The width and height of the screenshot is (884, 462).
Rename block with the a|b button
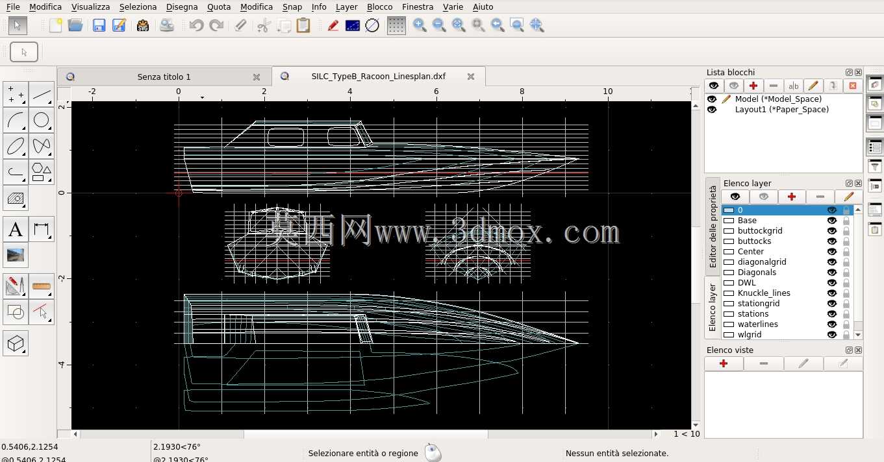(x=793, y=86)
